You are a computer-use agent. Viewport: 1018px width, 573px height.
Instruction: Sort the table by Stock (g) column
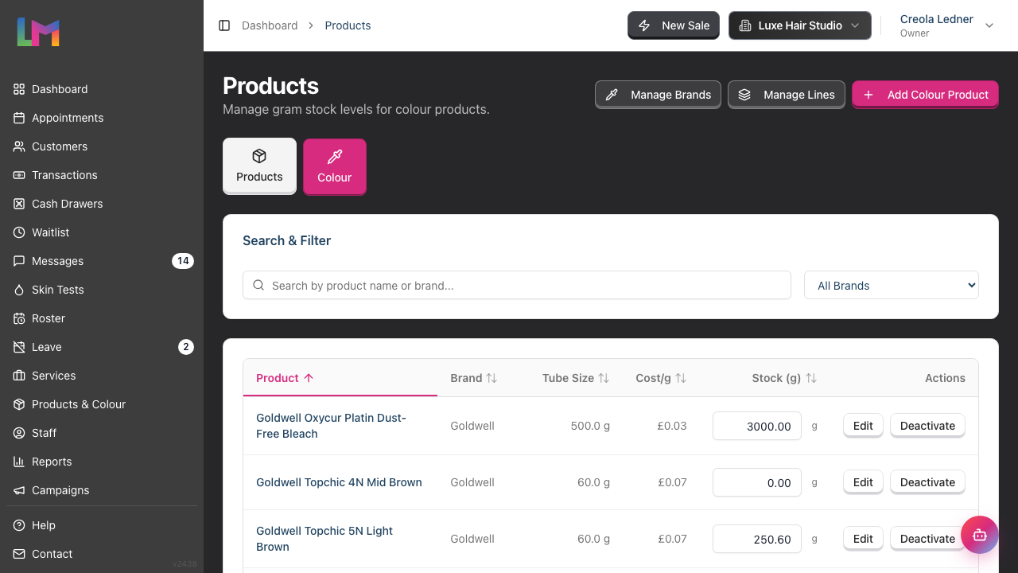tap(784, 378)
